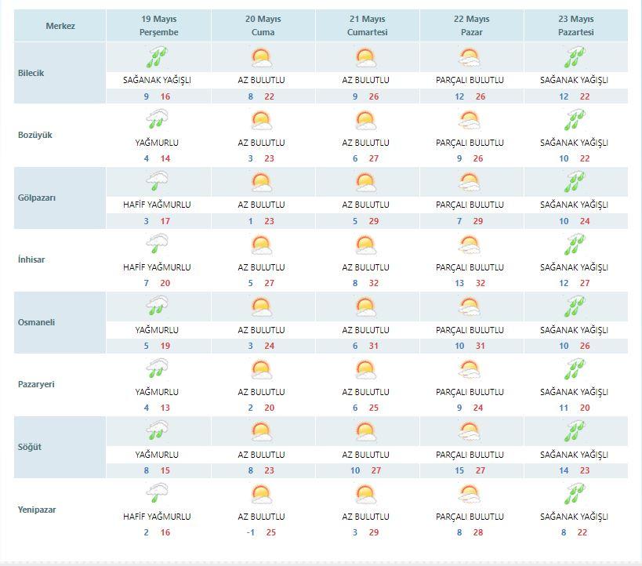642x566 pixels.
Task: Click Gölpazarı's 19 Mayıs light rain icon
Action: [x=158, y=182]
